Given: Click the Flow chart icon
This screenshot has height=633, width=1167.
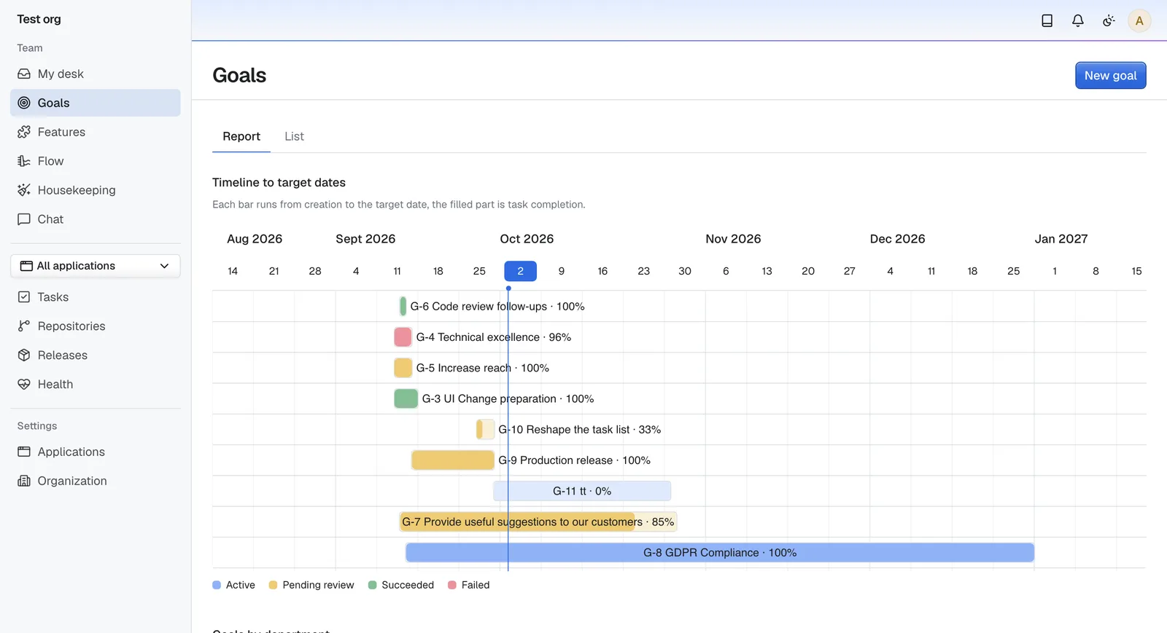Looking at the screenshot, I should (x=24, y=161).
